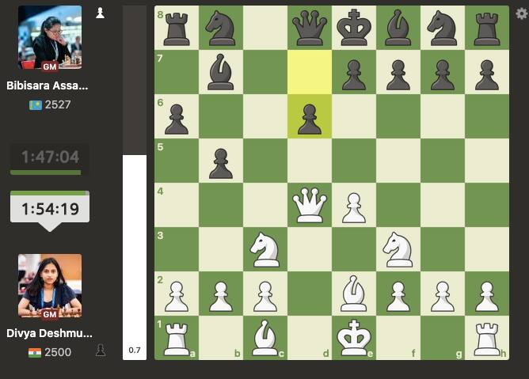Select the white rook on a1
The image size is (529, 379).
[x=177, y=339]
